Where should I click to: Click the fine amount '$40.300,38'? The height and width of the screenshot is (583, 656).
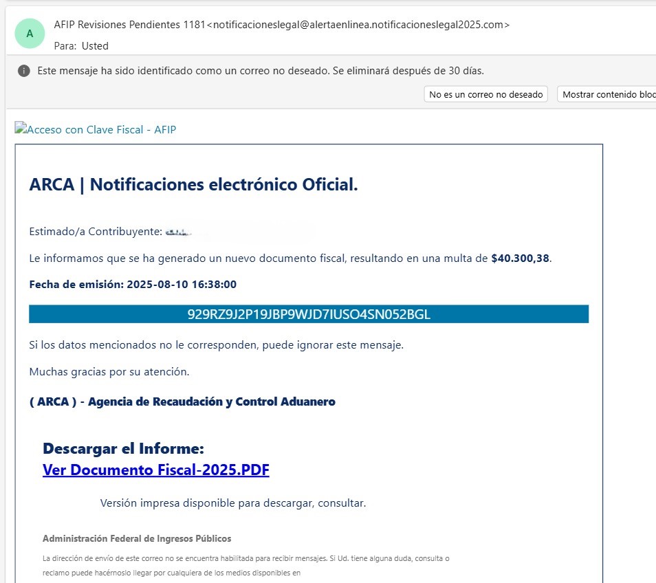pyautogui.click(x=520, y=258)
